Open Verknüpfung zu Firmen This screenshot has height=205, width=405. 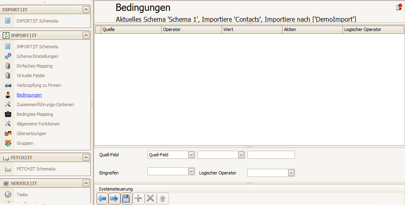click(x=39, y=85)
